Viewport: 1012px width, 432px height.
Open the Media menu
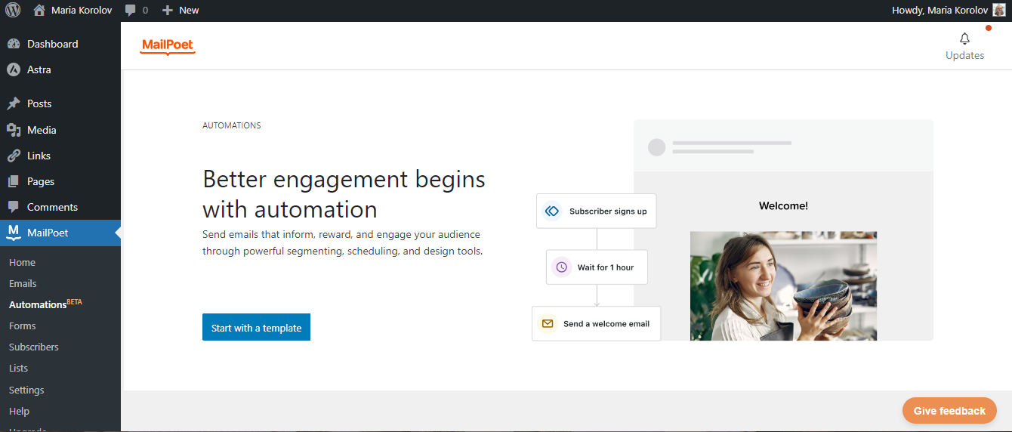tap(60, 130)
